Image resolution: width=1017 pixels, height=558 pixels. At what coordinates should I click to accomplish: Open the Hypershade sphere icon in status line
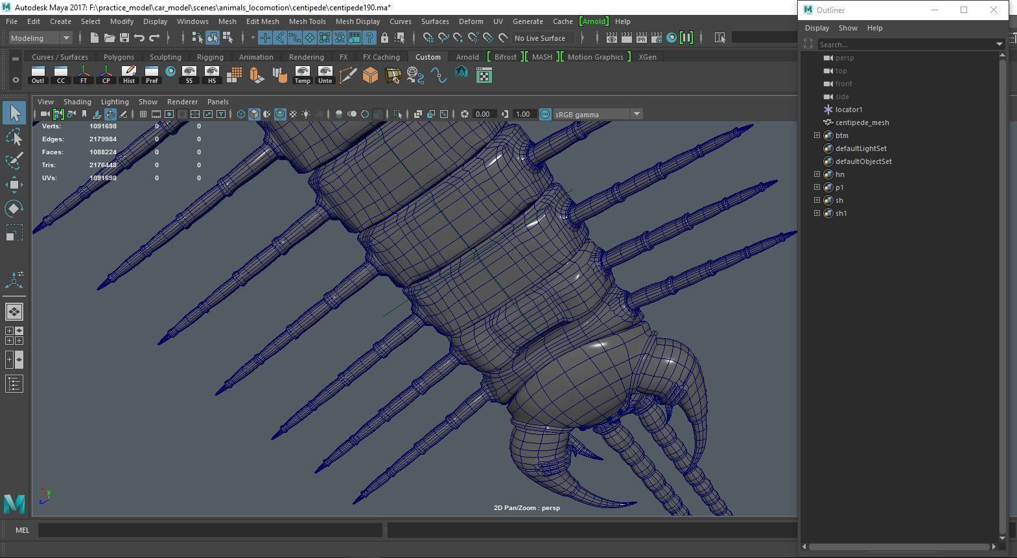tap(672, 38)
